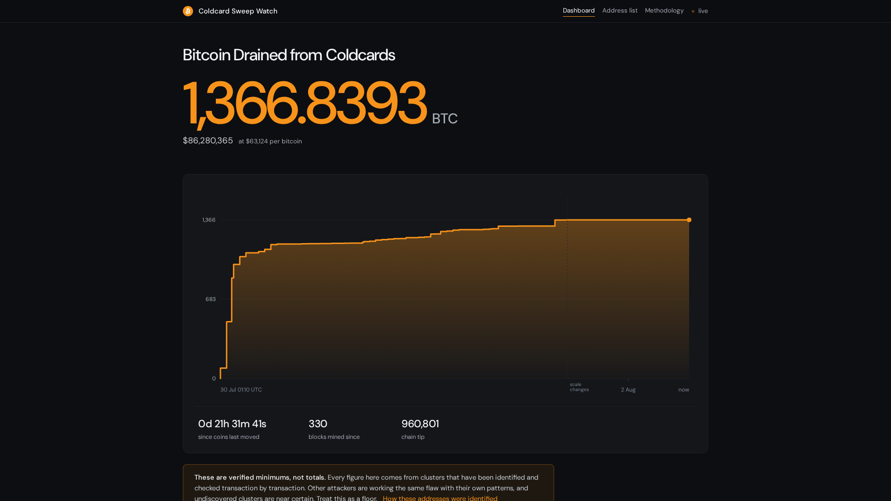Click the 0 y-axis label
Screen dimensions: 891x501
coord(214,379)
